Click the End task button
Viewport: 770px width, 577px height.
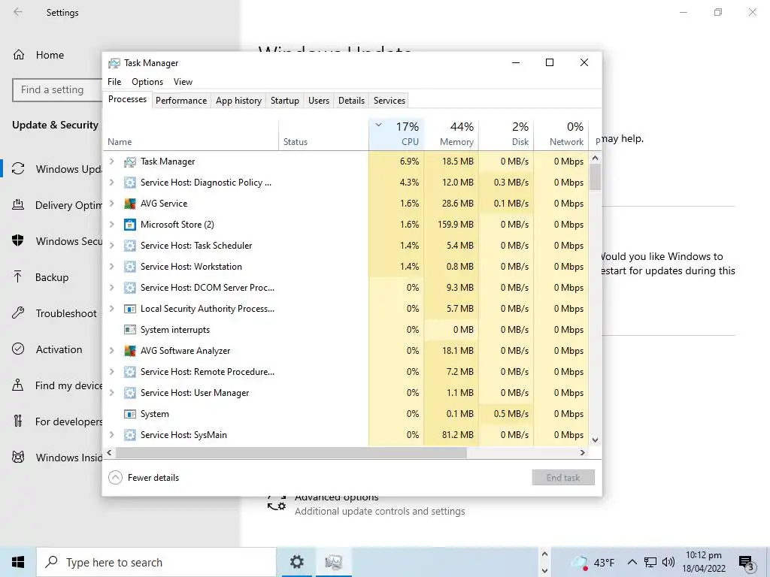(563, 477)
